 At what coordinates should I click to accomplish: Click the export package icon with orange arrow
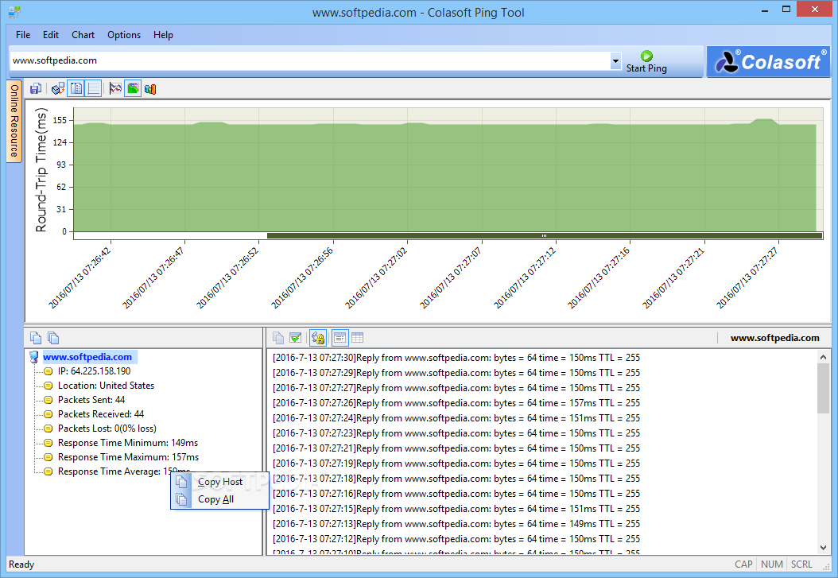tap(58, 89)
